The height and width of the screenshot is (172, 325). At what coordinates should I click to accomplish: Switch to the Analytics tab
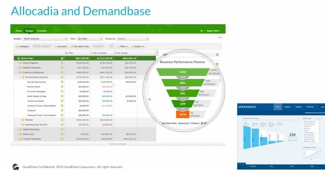click(42, 31)
